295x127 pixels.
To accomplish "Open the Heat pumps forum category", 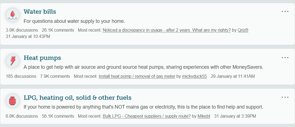I will coord(42,58).
